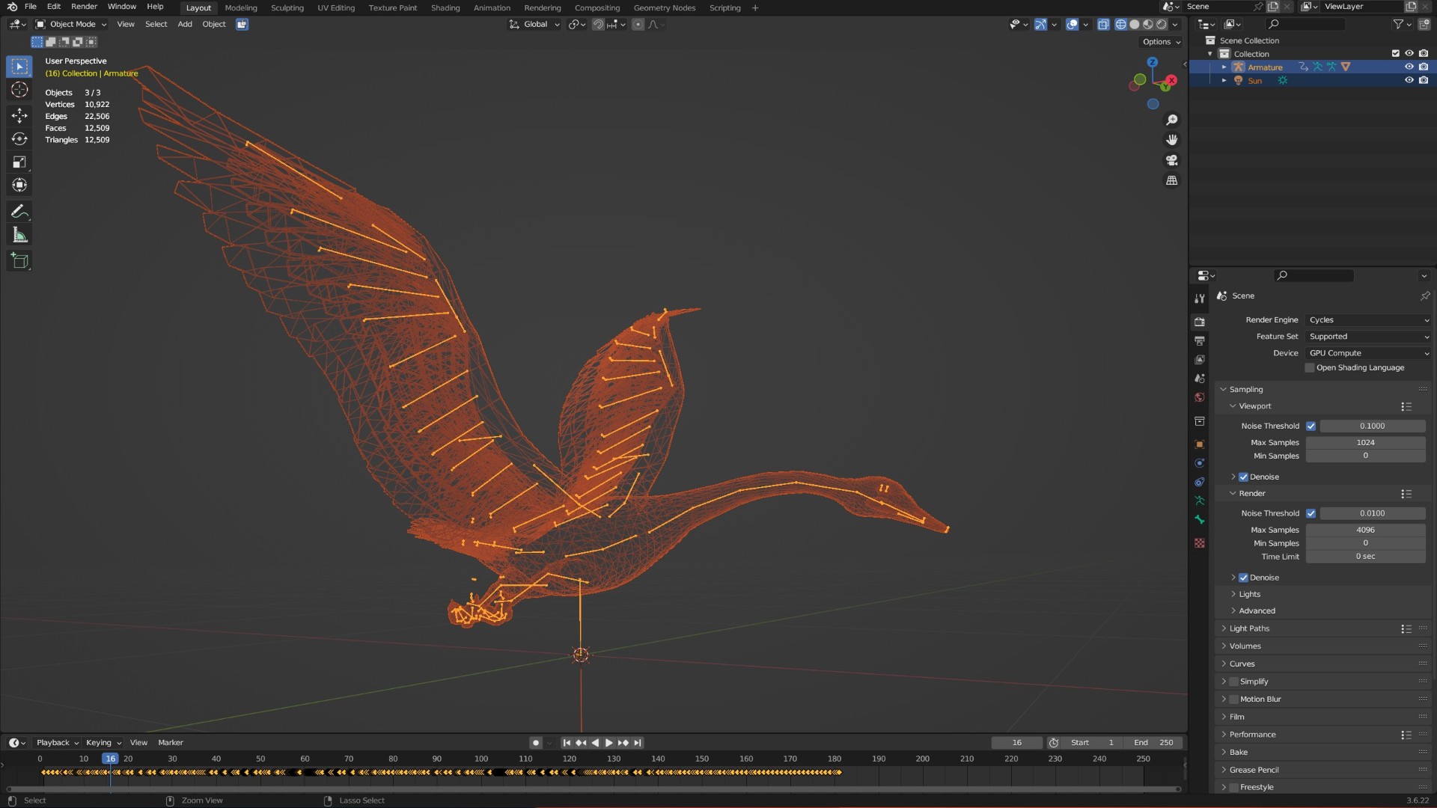Screen dimensions: 1437x808
Task: Hide Armature in viewport with eye icon
Action: (1409, 67)
